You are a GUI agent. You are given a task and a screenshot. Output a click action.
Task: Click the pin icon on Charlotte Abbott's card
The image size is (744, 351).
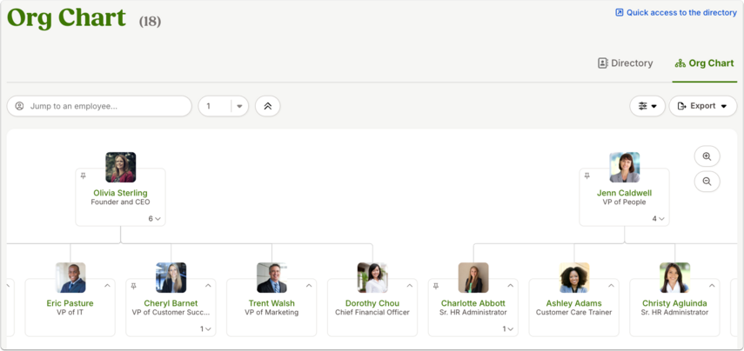click(x=436, y=286)
